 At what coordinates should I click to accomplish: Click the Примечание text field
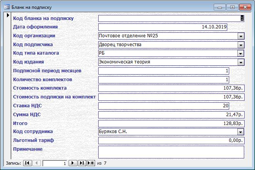pyautogui.click(x=171, y=152)
